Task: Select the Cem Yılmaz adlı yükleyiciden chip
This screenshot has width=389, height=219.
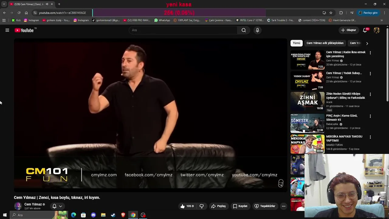Action: [x=325, y=43]
